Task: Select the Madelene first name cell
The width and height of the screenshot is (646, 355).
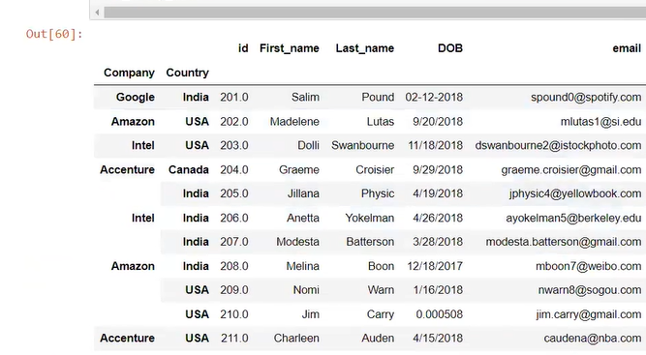Action: click(294, 122)
